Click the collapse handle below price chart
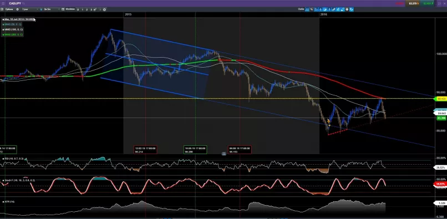Image resolution: width=447 pixels, height=219 pixels. [224, 154]
